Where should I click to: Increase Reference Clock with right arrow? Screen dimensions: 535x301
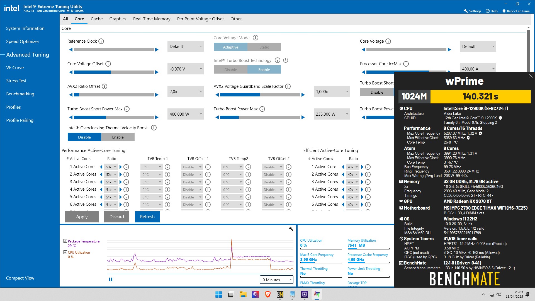click(x=157, y=50)
